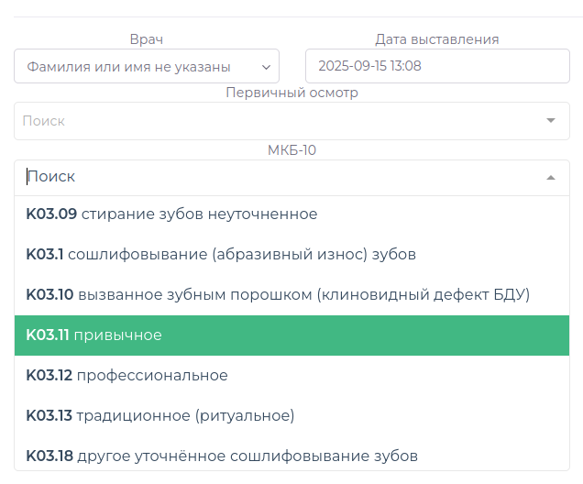The width and height of the screenshot is (583, 484).
Task: Click the МКБ-10 label
Action: pos(291,149)
